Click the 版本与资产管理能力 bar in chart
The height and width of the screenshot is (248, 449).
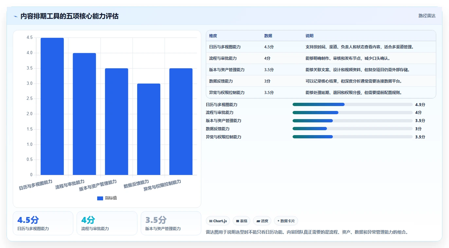(117, 122)
